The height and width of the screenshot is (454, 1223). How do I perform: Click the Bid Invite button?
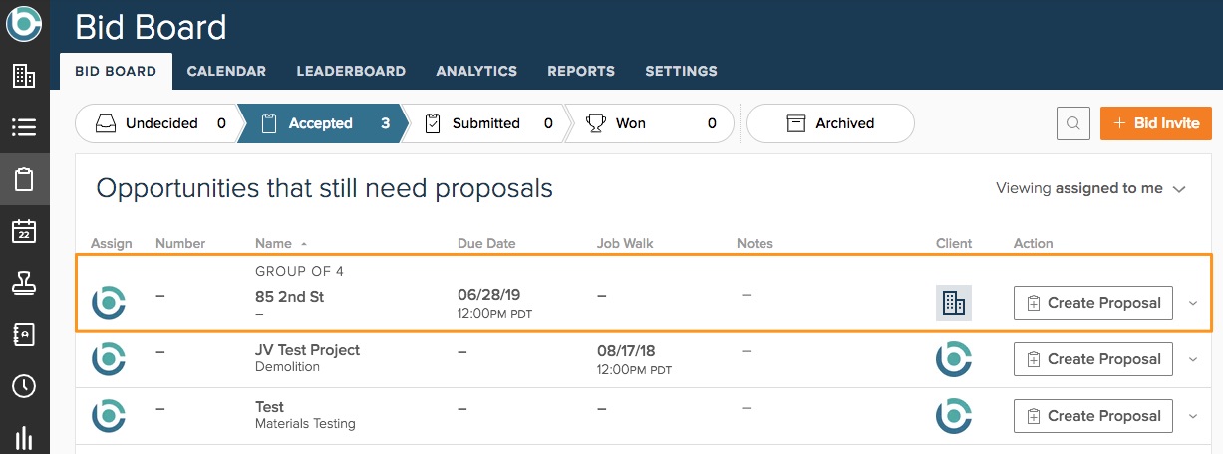coord(1155,123)
